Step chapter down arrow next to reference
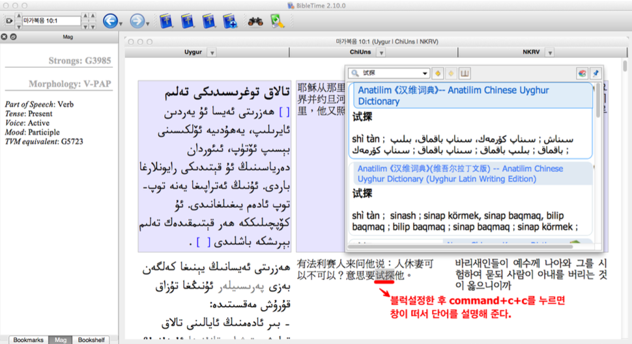Screen dimensions: 632x344 coord(85,27)
